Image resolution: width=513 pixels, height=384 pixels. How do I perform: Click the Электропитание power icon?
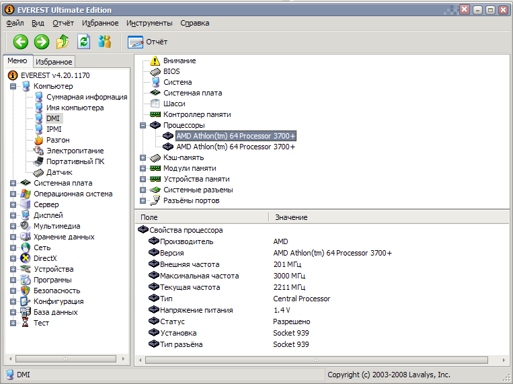38,151
